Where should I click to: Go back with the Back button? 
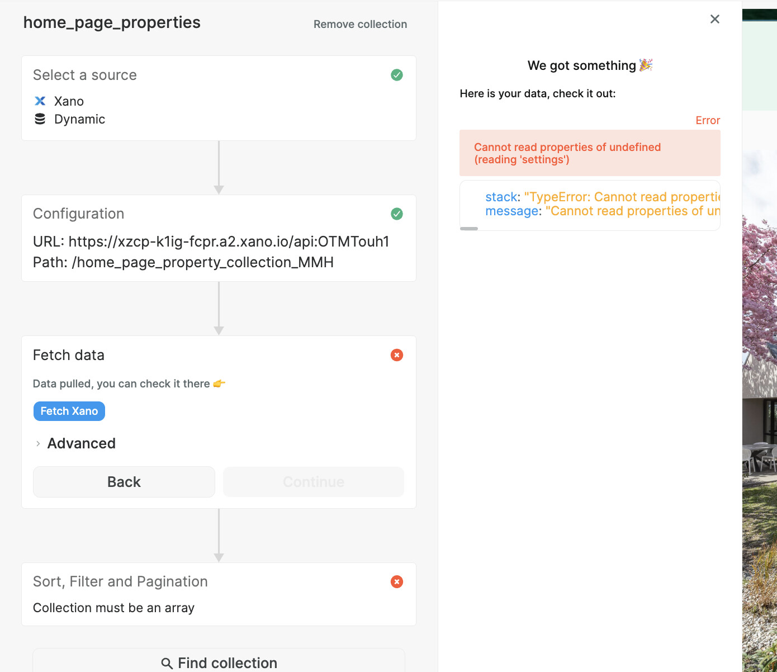coord(124,482)
